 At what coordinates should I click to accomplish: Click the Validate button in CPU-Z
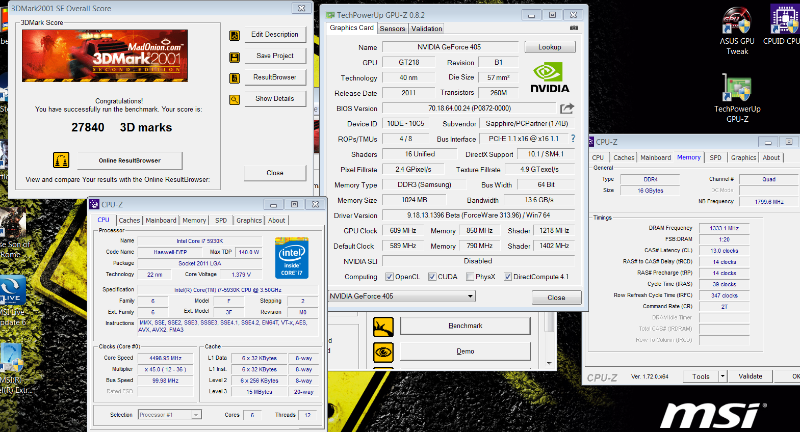(751, 376)
